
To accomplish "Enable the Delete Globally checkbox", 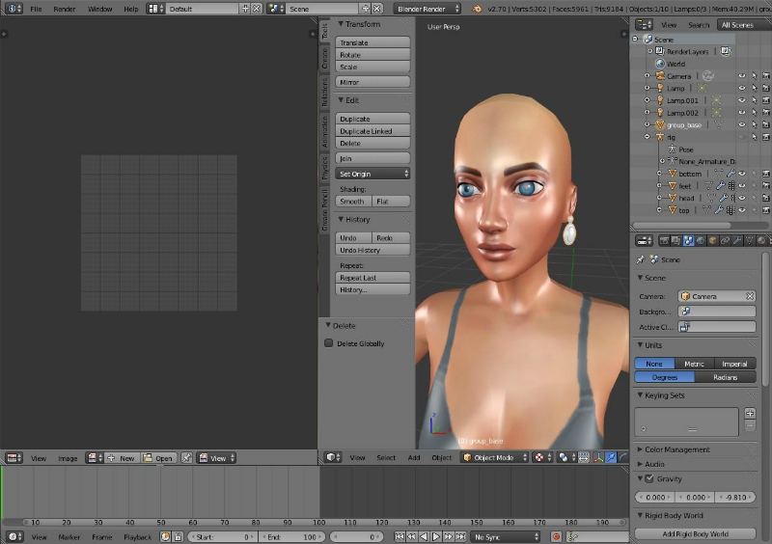I will (329, 343).
